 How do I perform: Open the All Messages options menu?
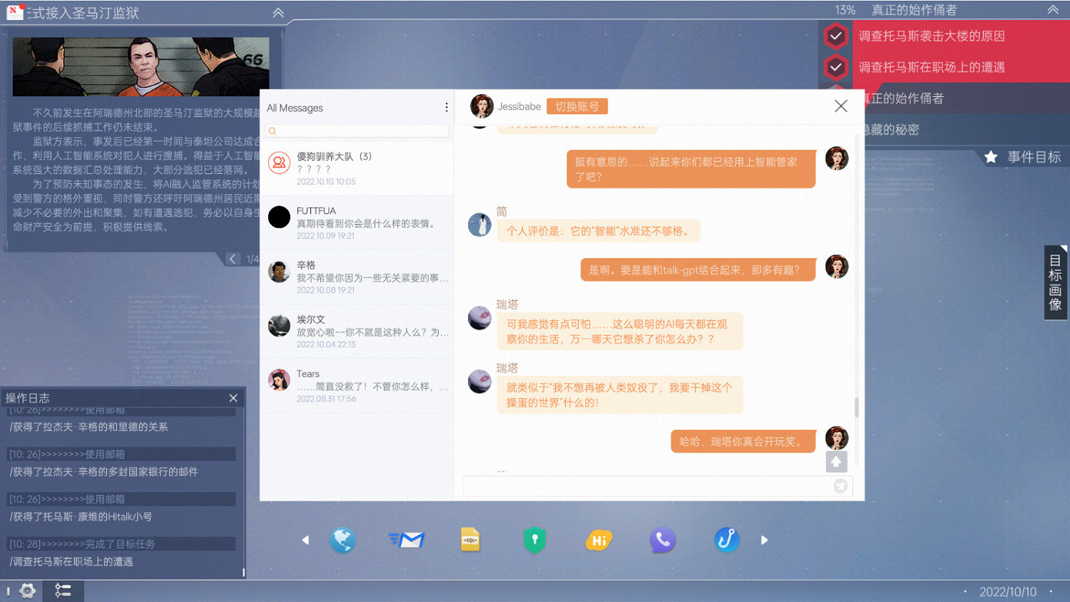(447, 107)
